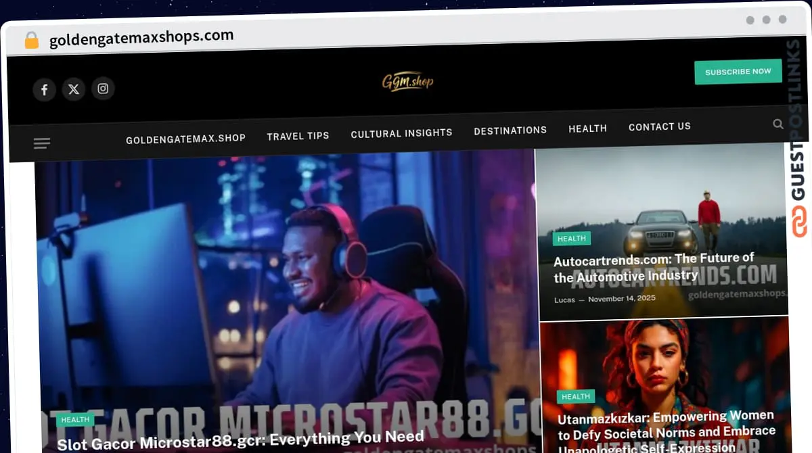This screenshot has width=812, height=453.
Task: Click the Health tag on Autocartrends card
Action: point(572,238)
